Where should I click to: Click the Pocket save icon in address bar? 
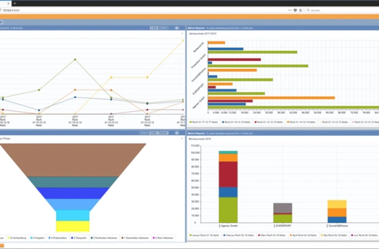coord(295,10)
